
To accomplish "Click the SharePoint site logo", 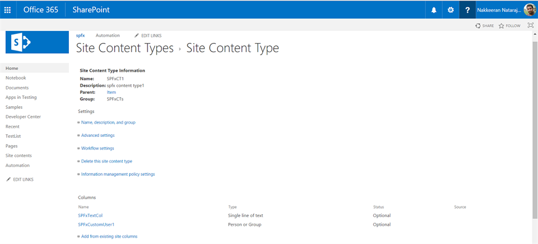I will tap(37, 42).
